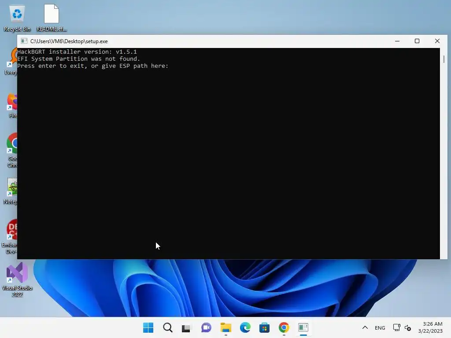Maximize the setup.exe console window
The height and width of the screenshot is (338, 451).
[417, 41]
